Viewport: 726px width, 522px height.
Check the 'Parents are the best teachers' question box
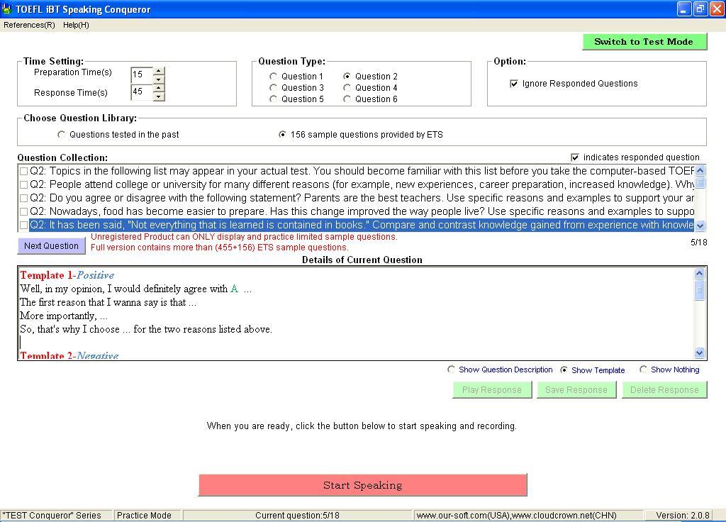pyautogui.click(x=24, y=198)
